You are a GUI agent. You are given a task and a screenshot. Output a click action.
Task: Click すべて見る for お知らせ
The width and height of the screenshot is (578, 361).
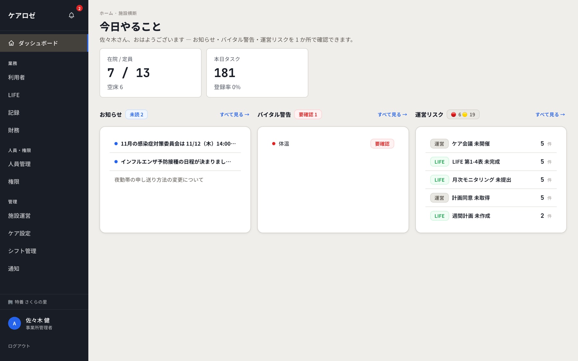[x=234, y=115]
